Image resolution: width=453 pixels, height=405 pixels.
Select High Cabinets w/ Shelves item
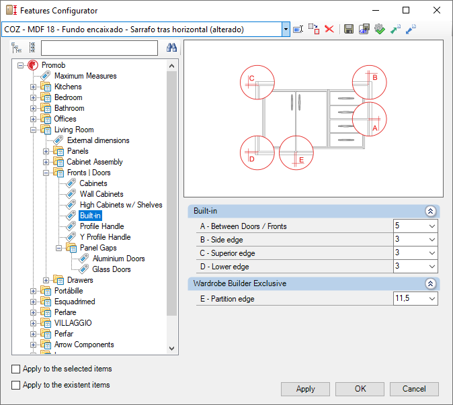[x=121, y=205]
